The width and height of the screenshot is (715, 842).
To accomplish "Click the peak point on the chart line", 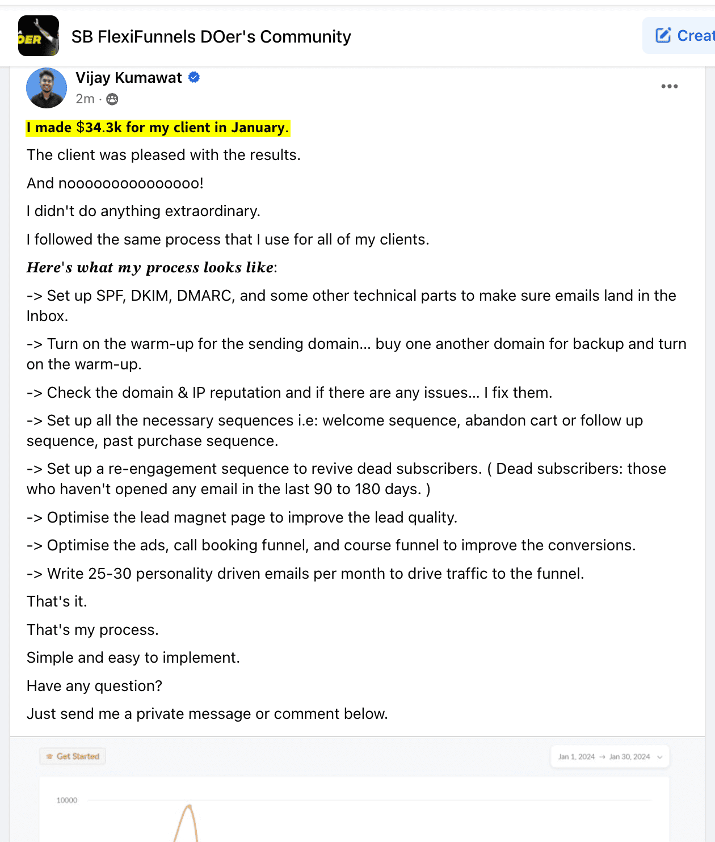I will pos(189,806).
